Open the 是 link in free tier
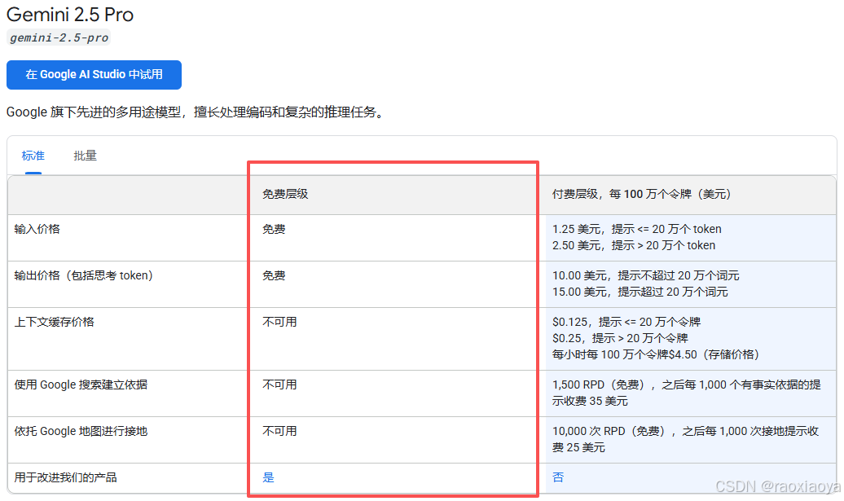Screen dimensions: 844x501 [x=268, y=477]
